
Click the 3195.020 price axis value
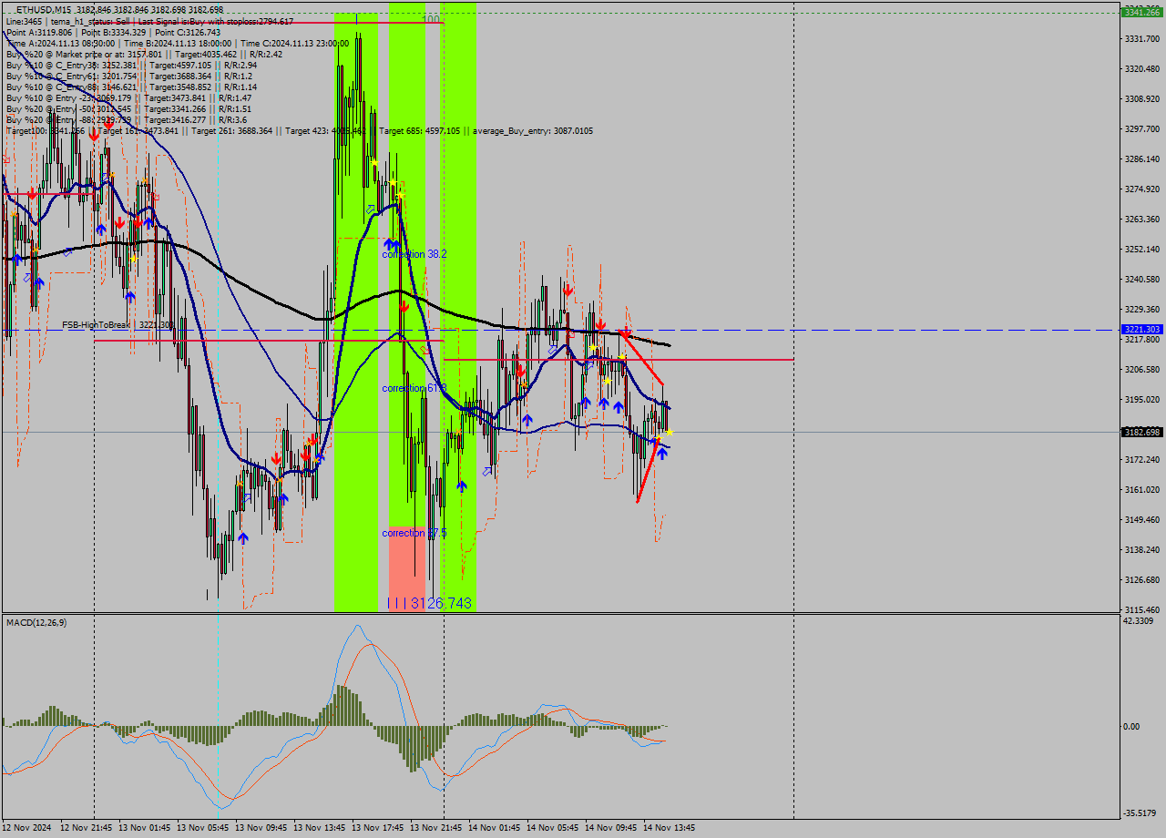click(1143, 399)
